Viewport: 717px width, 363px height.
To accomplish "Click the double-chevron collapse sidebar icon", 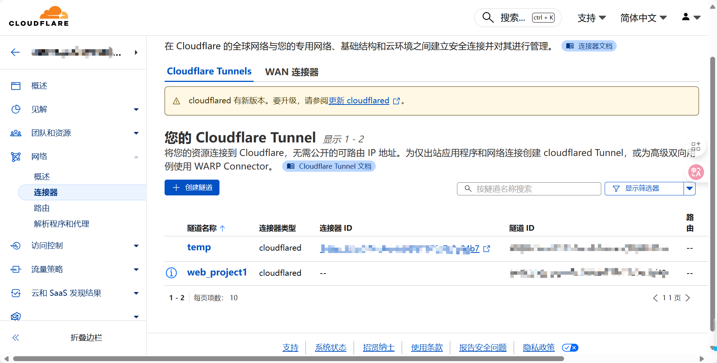I will click(16, 337).
